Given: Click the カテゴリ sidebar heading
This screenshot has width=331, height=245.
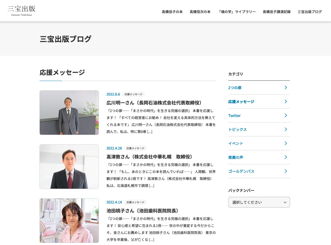Looking at the screenshot, I should 236,74.
